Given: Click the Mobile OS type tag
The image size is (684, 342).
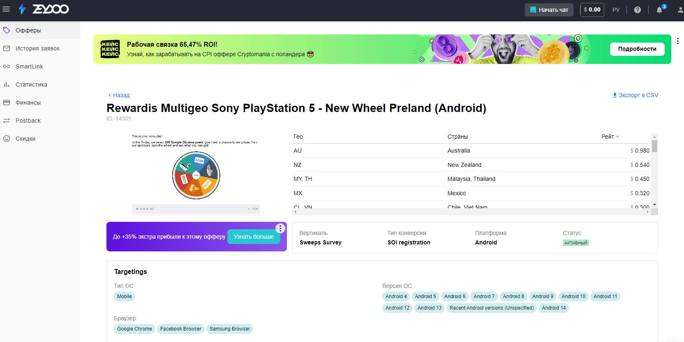Looking at the screenshot, I should click(x=124, y=296).
